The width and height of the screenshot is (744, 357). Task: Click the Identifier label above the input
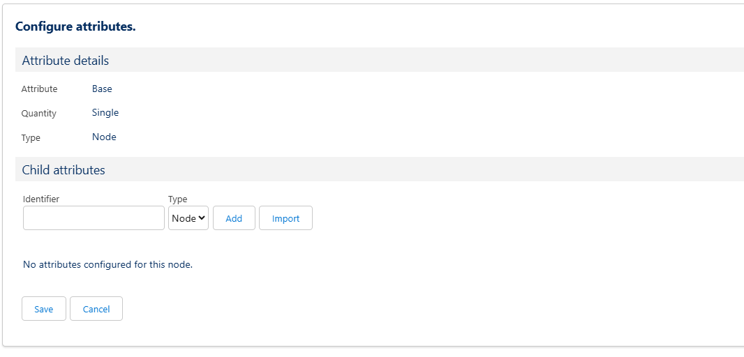(41, 199)
